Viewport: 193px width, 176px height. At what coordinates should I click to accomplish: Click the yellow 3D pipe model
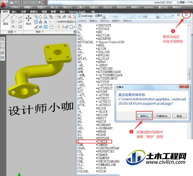[x=40, y=71]
